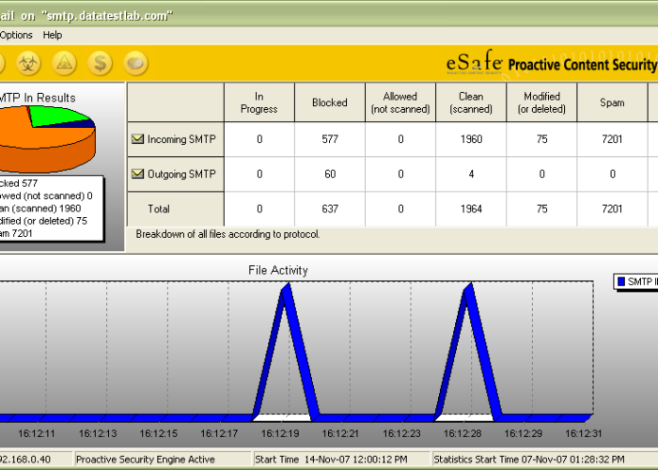The width and height of the screenshot is (658, 470).
Task: Select the Outgoing SMTP row label
Action: click(x=180, y=174)
